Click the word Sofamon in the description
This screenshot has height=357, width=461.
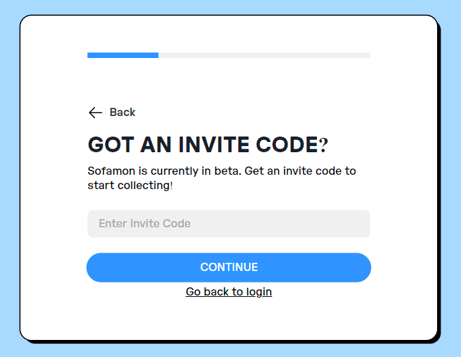111,171
